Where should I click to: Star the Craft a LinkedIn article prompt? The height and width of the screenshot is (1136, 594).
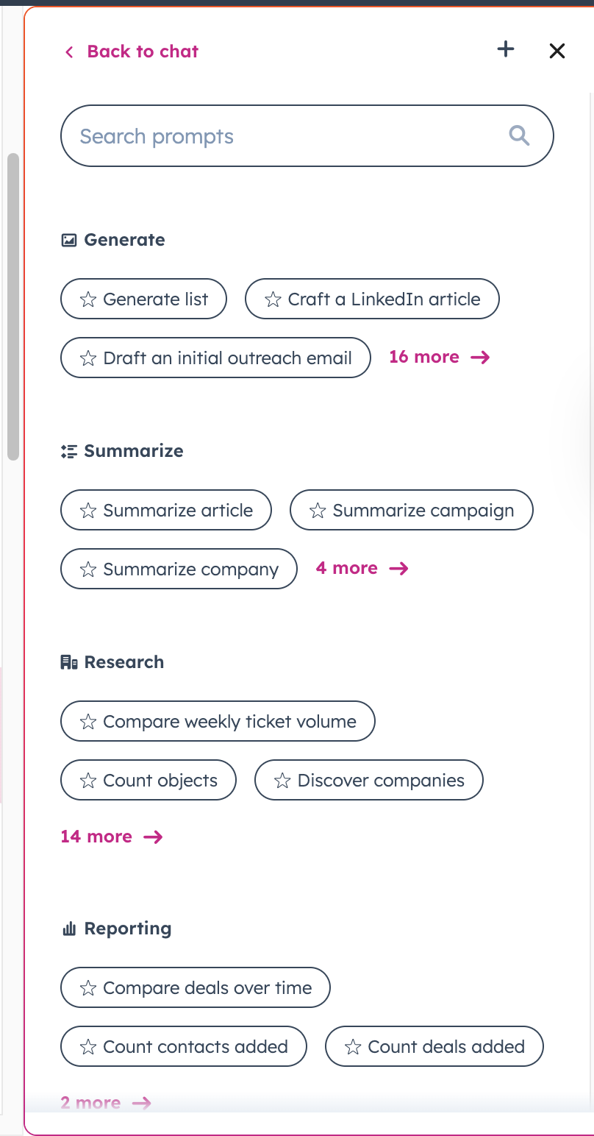point(273,299)
